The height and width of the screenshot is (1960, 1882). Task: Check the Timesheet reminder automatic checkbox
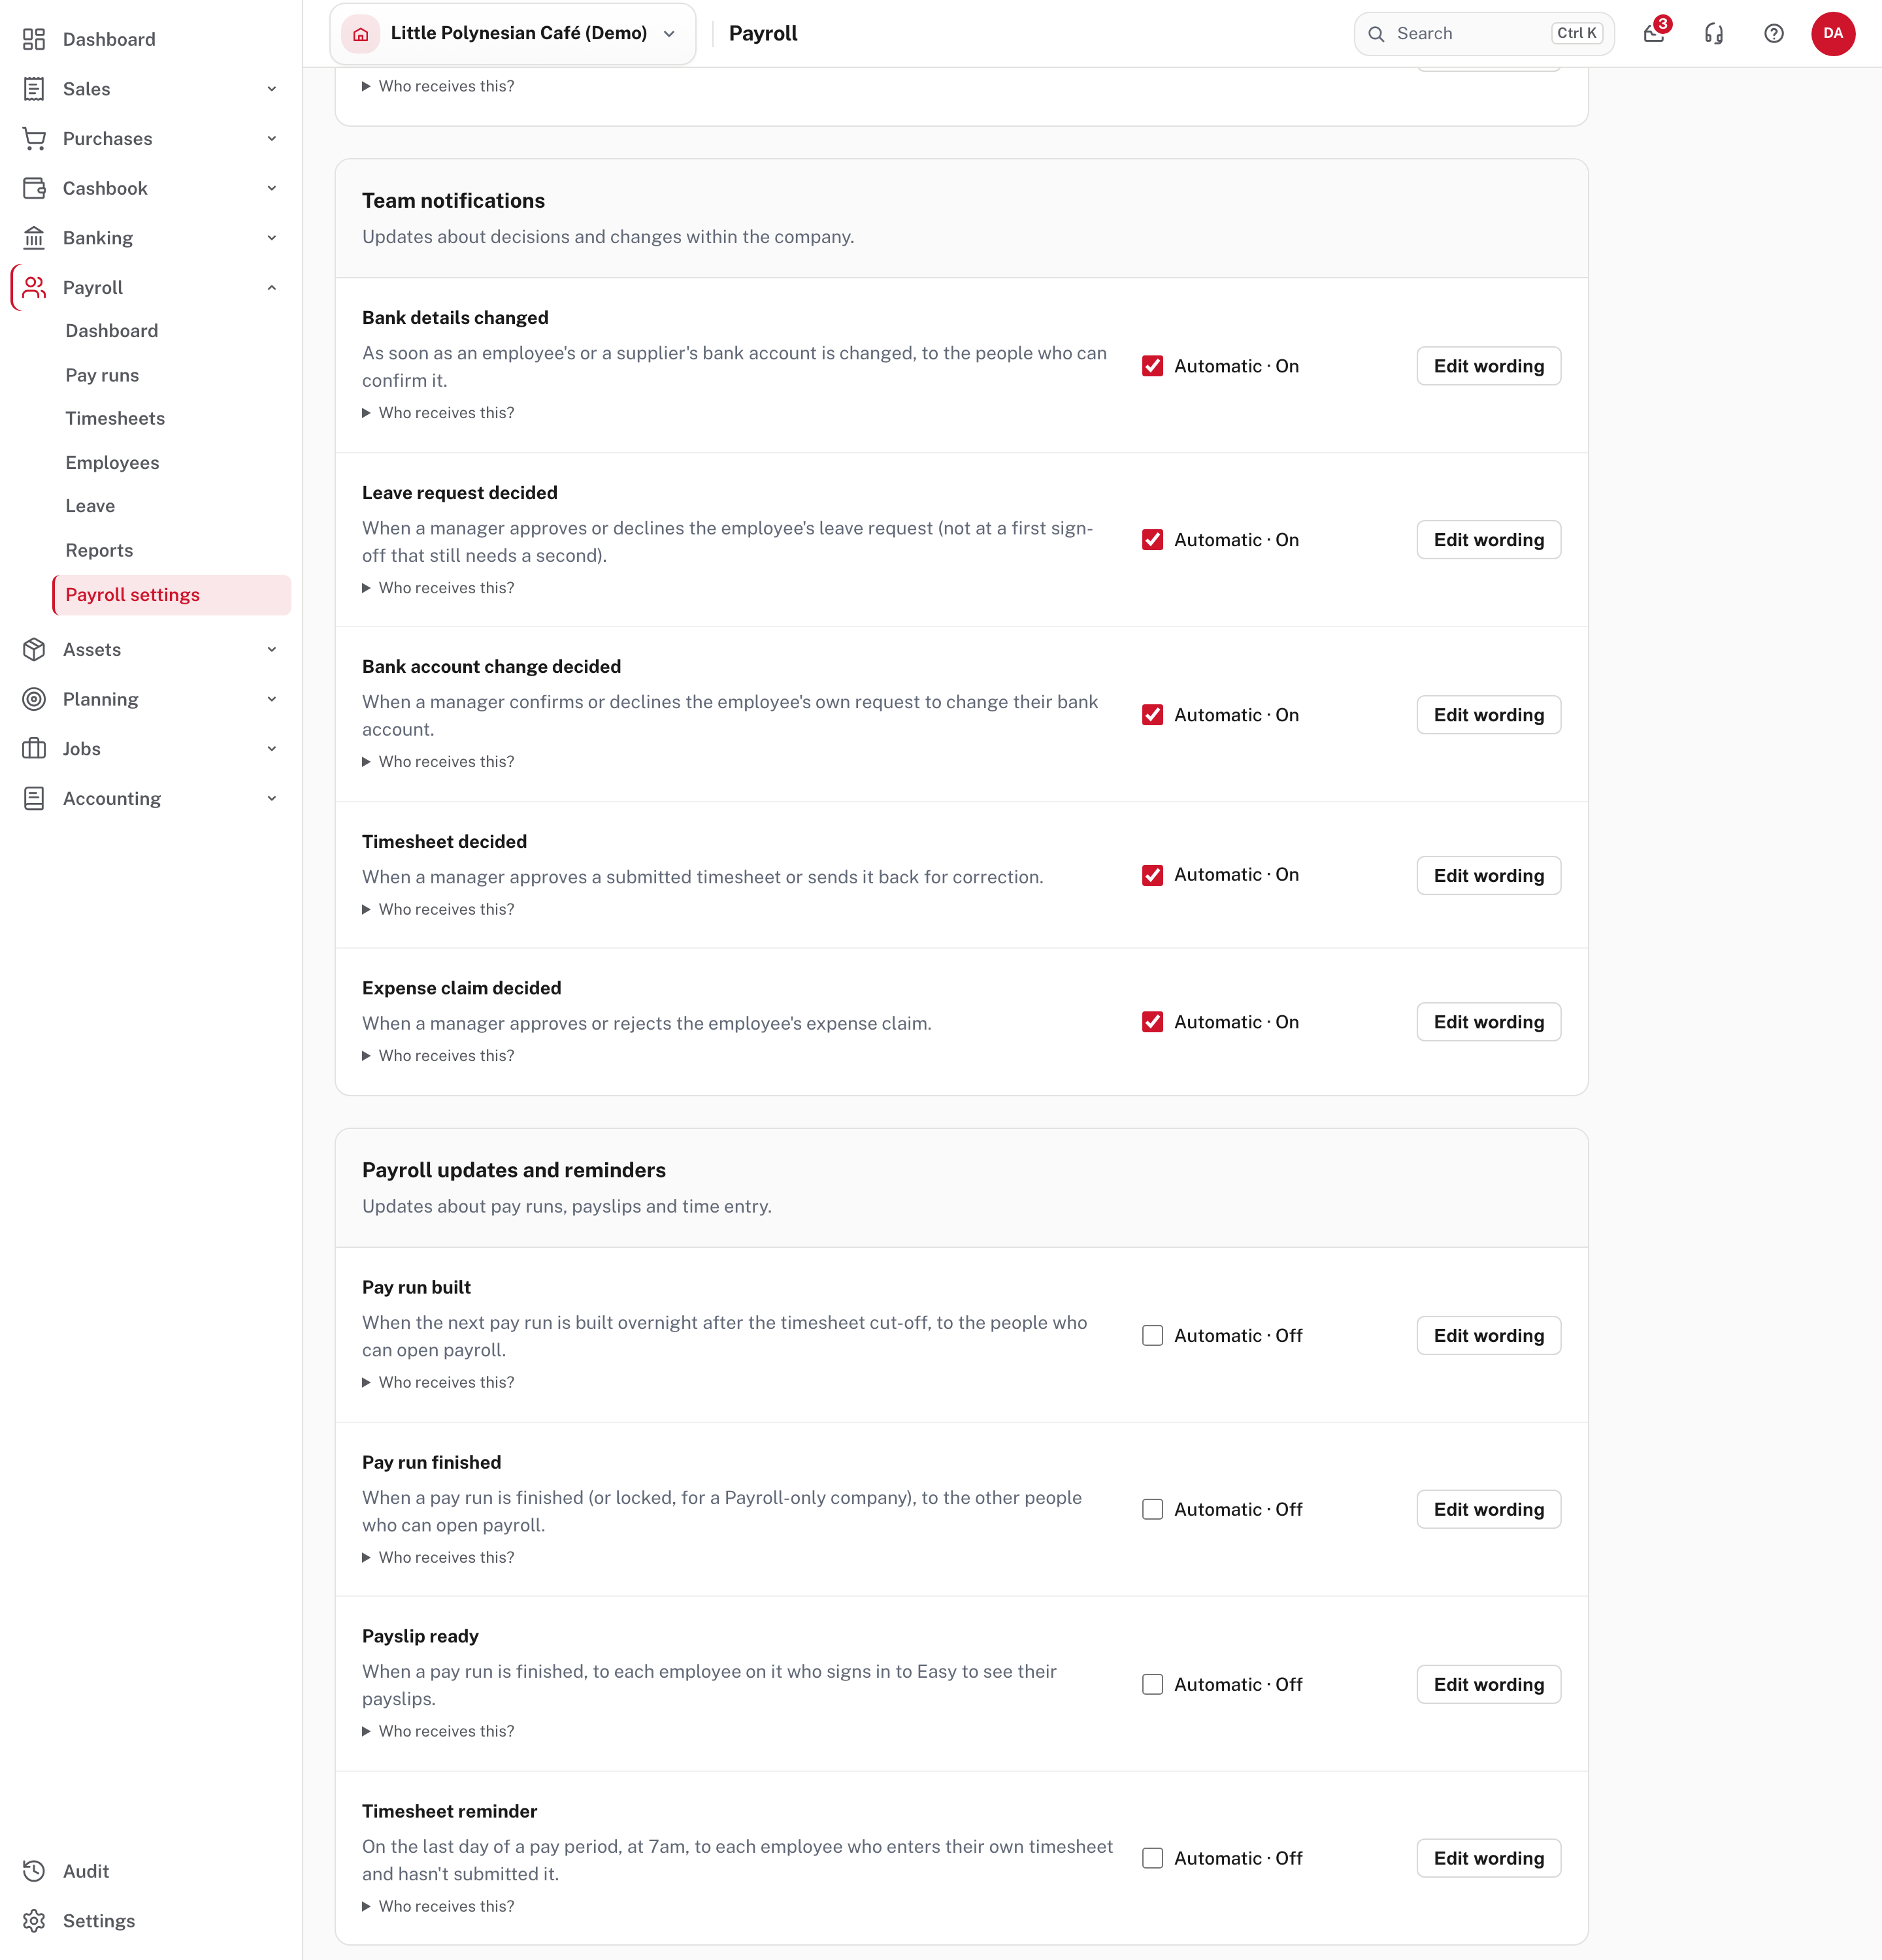[1153, 1858]
